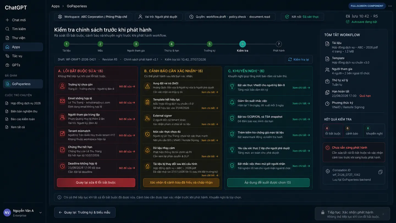Click the Phương thức ký clock icon
This screenshot has width=396, height=223.
click(327, 104)
